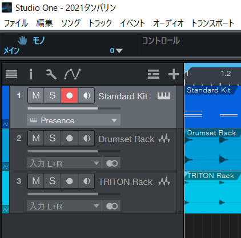241x238 pixels.
Task: Click the timeline ruler at 1.2
Action: point(226,74)
